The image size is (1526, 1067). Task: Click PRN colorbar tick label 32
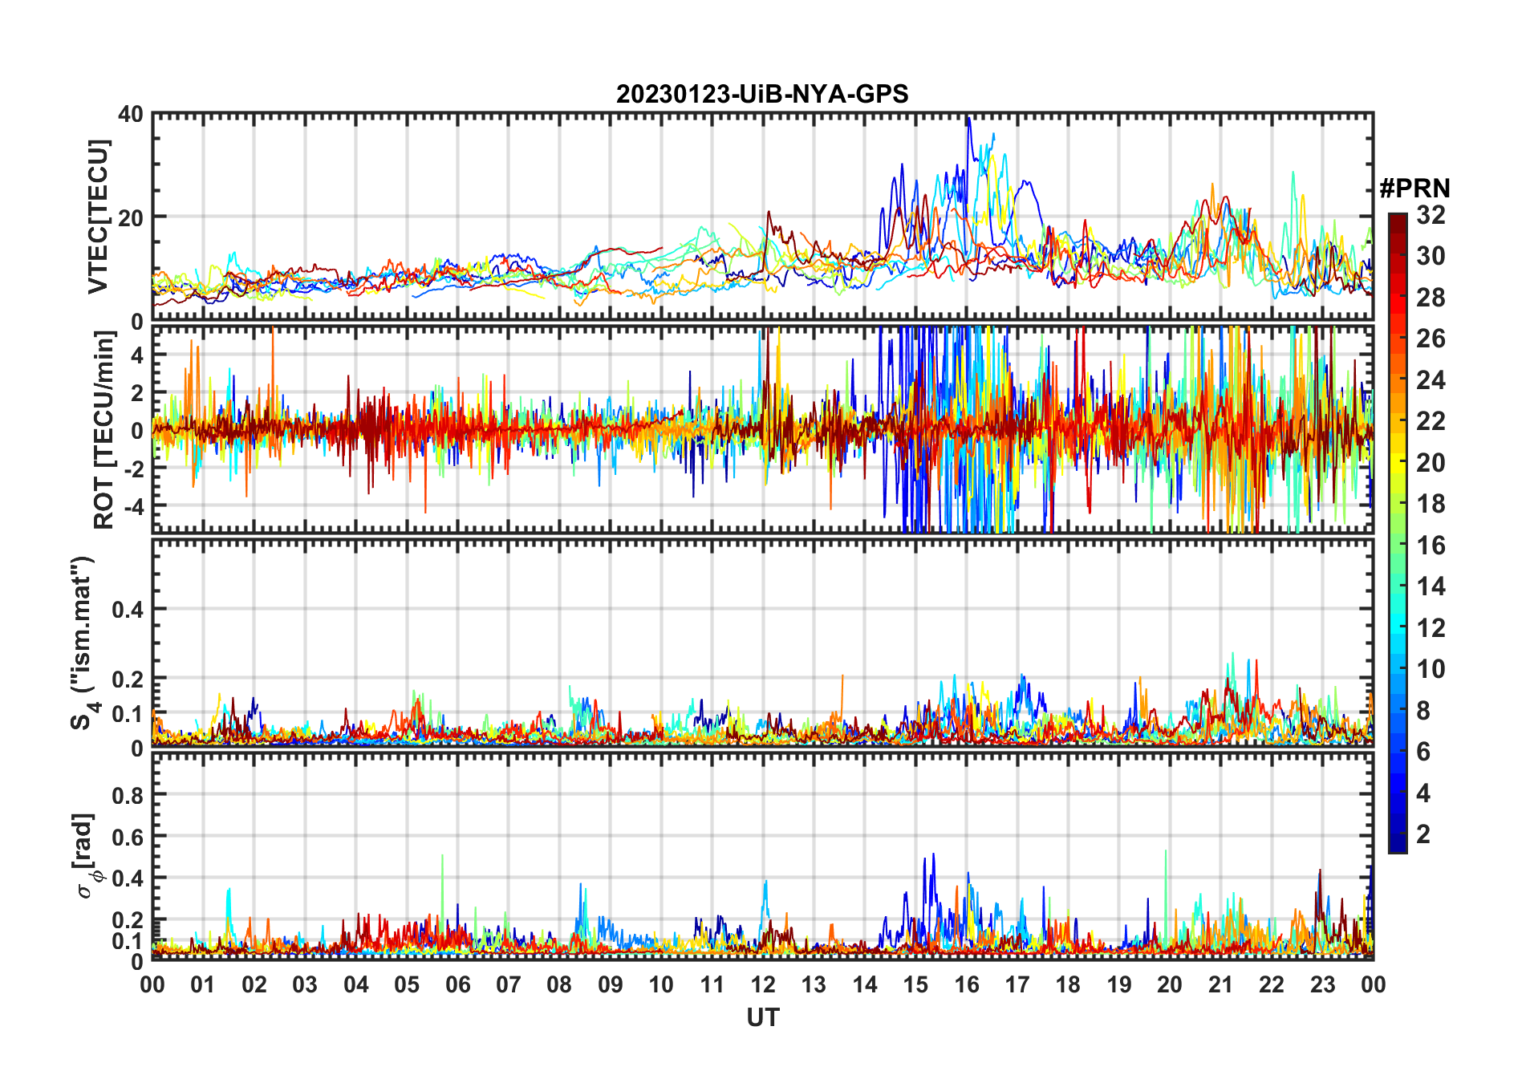pyautogui.click(x=1431, y=215)
